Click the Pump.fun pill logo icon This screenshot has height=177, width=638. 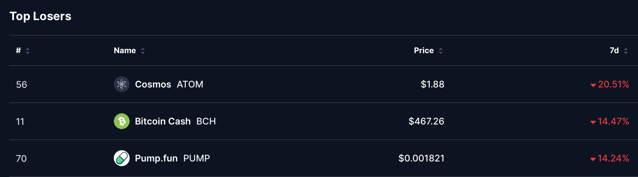pyautogui.click(x=121, y=158)
